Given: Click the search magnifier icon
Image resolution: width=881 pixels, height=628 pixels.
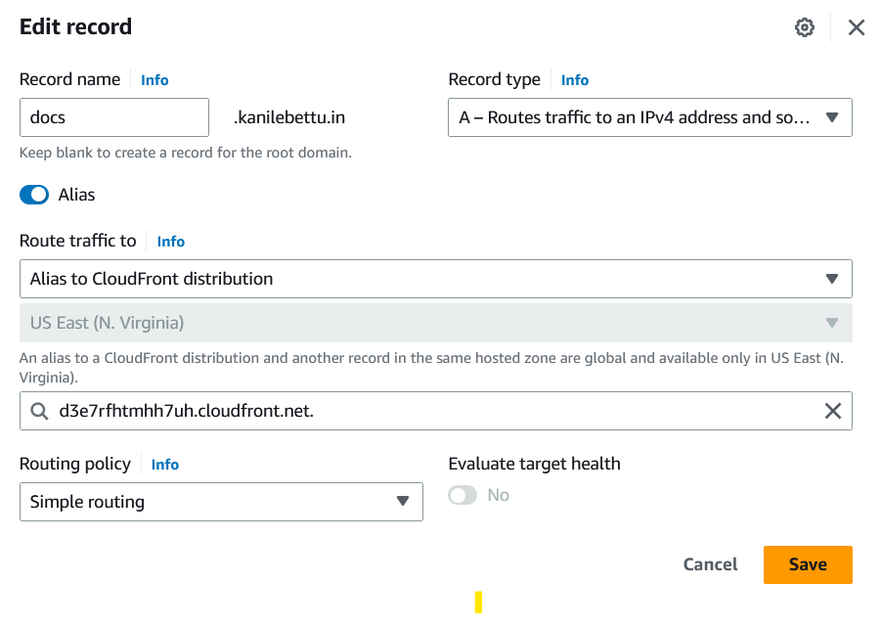Looking at the screenshot, I should [x=39, y=411].
